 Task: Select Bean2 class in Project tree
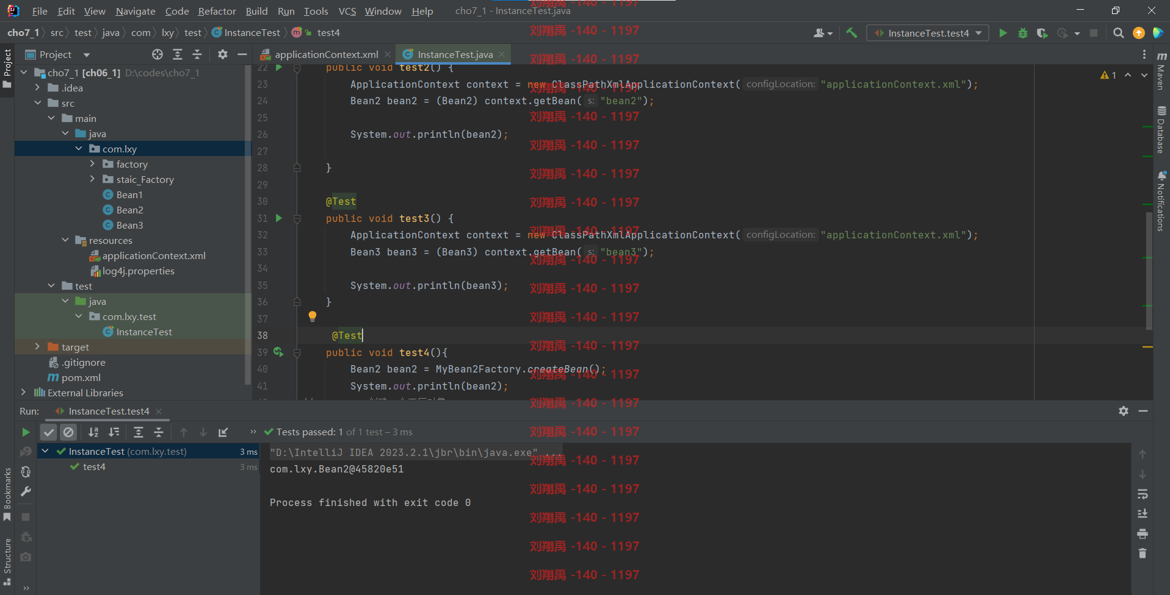129,210
